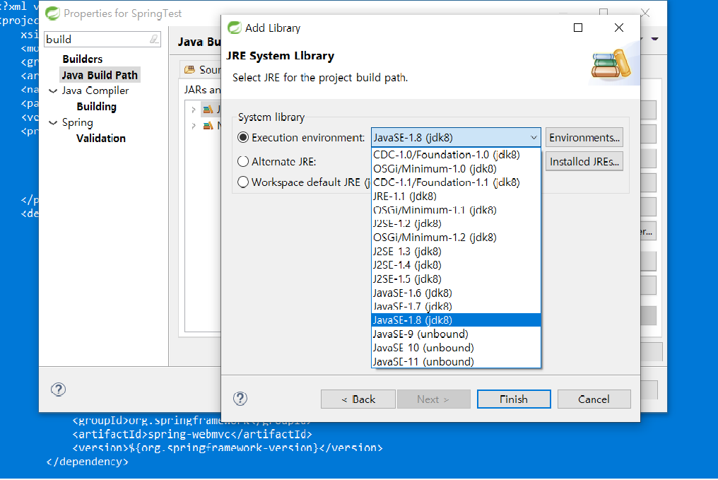Screen dimensions: 718x480
Task: Select Builders in the properties tree
Action: (83, 59)
